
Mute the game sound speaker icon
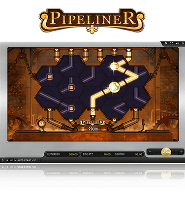(x=177, y=43)
